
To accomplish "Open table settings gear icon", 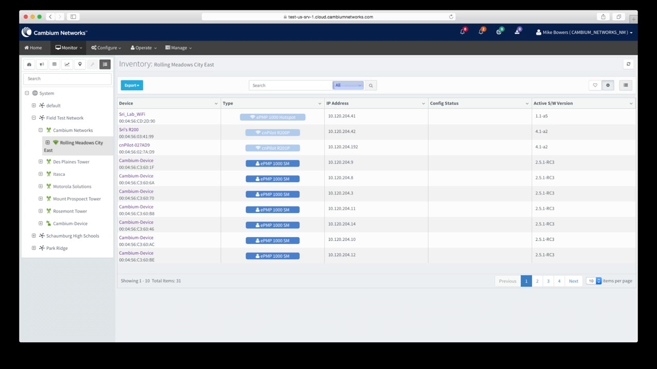I will point(608,85).
